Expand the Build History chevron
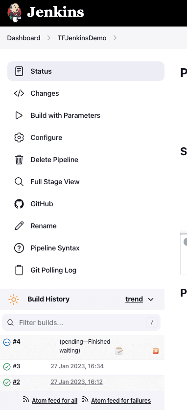Image resolution: width=187 pixels, height=411 pixels. point(151,300)
